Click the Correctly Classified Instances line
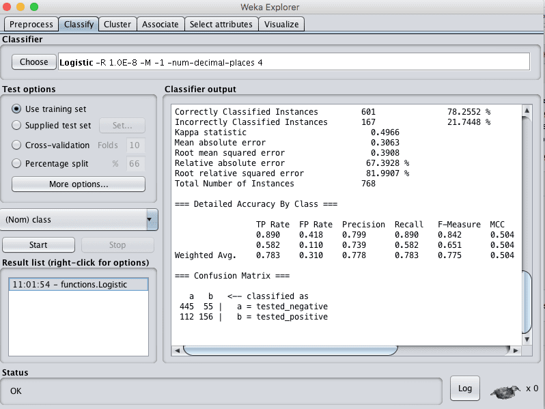545x409 pixels. [333, 112]
